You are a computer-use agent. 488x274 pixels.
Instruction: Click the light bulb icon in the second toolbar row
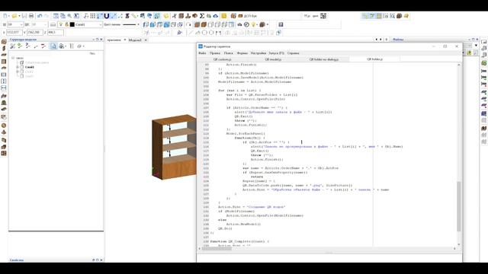(x=254, y=24)
